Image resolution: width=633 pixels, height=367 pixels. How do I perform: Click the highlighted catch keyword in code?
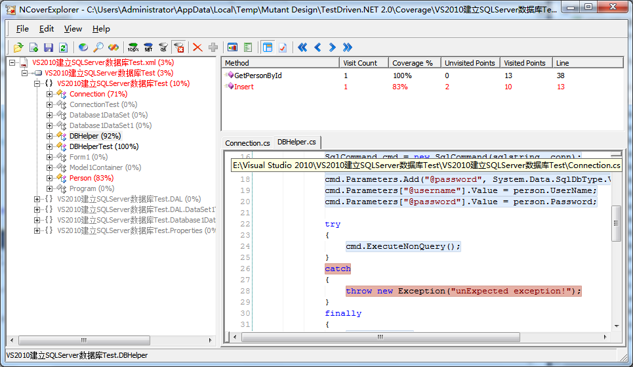coord(338,269)
